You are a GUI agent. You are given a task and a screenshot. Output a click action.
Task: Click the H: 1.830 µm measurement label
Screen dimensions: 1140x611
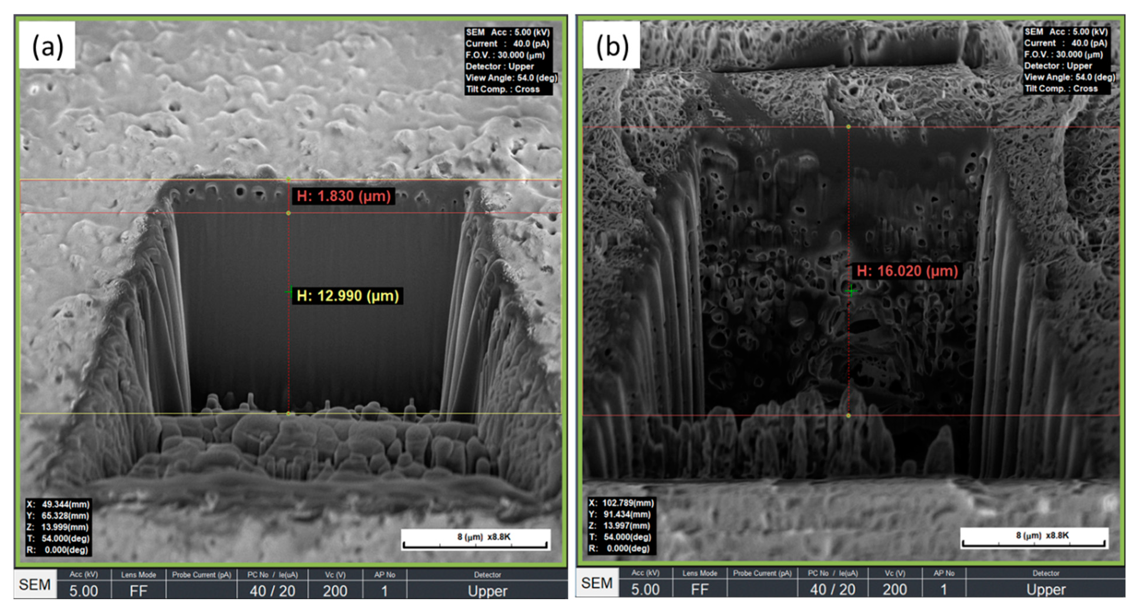tap(343, 196)
